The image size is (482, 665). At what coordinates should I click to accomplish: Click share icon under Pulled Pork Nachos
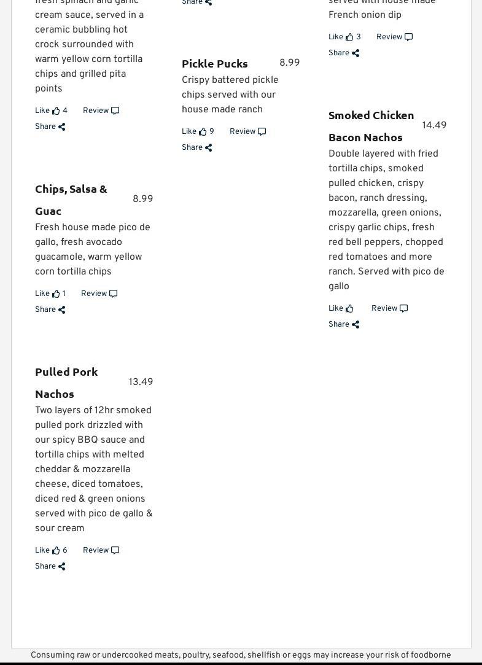(61, 567)
